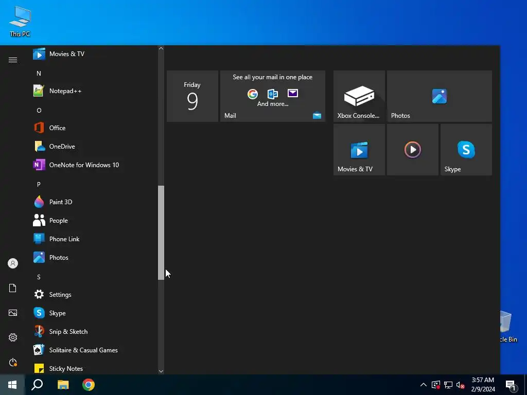
Task: Open the Mail tile
Action: point(273,96)
